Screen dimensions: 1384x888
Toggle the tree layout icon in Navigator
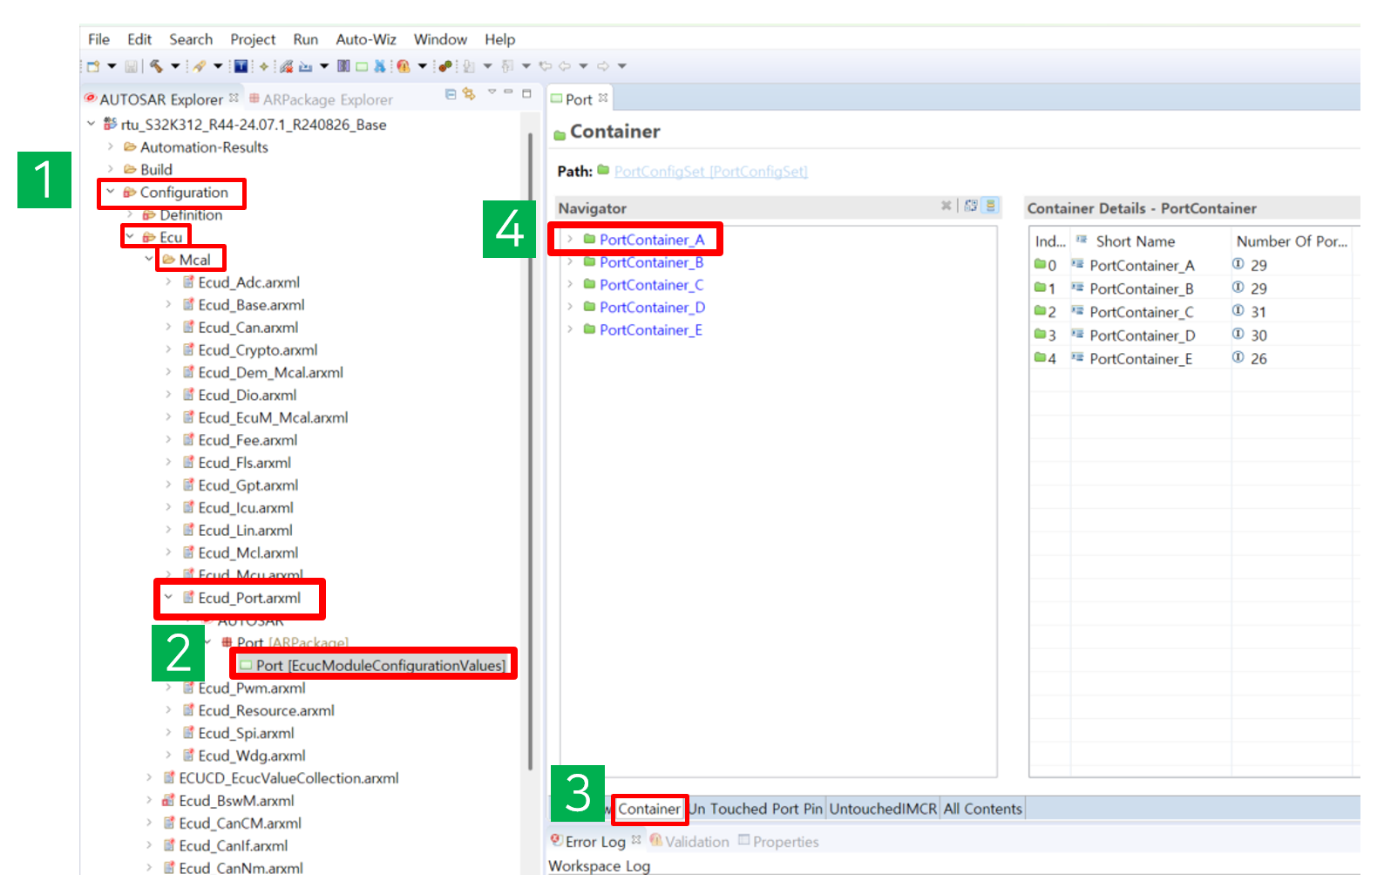pos(971,206)
